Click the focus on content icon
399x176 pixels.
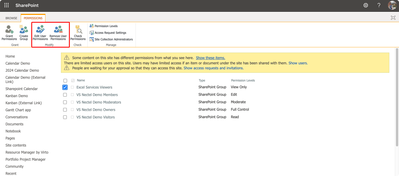coord(393,18)
